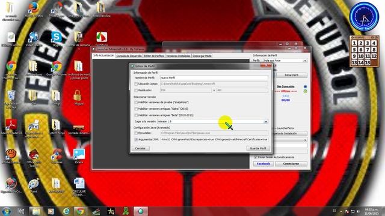Switch to Consola de Desarrollo tab
385x216 pixels.
129,56
